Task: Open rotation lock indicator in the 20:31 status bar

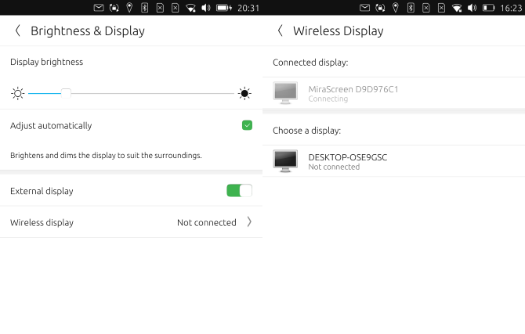Action: pyautogui.click(x=114, y=8)
